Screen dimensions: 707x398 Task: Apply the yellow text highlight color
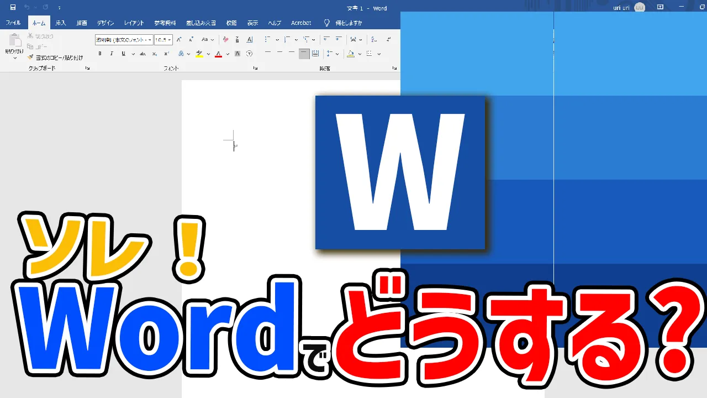(x=199, y=54)
